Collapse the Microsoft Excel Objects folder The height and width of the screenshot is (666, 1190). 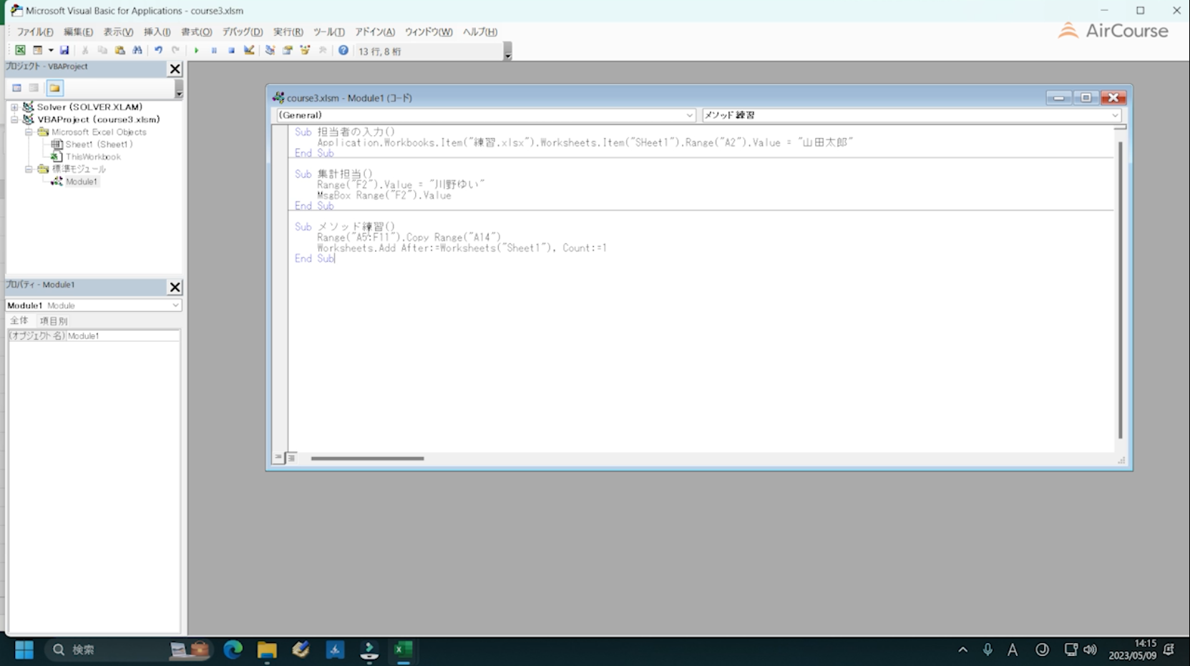click(29, 132)
